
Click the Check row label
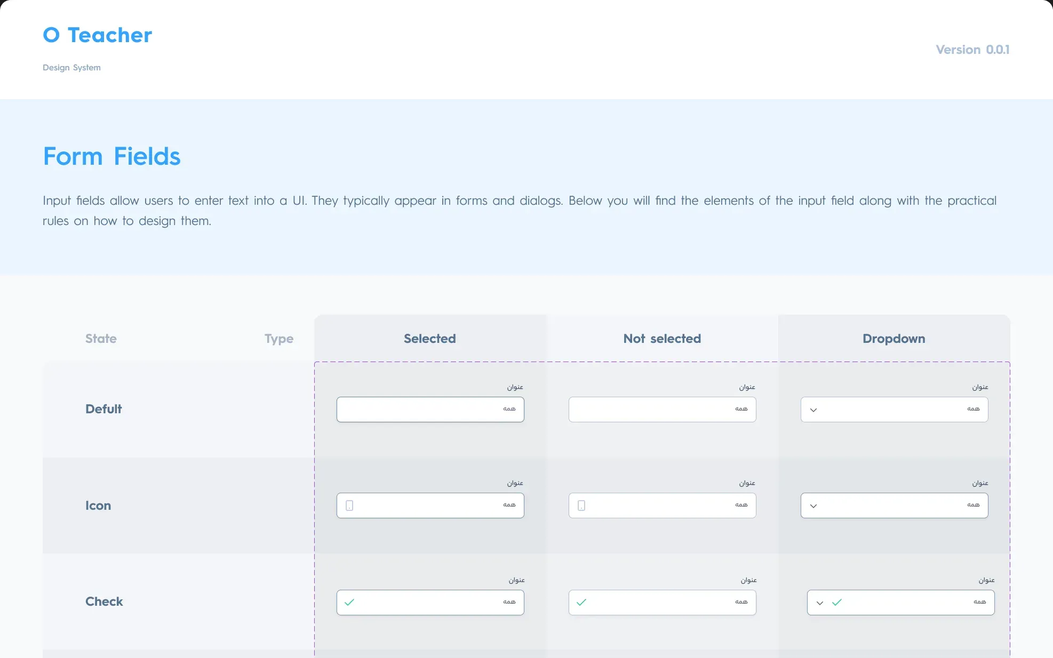[x=104, y=601]
